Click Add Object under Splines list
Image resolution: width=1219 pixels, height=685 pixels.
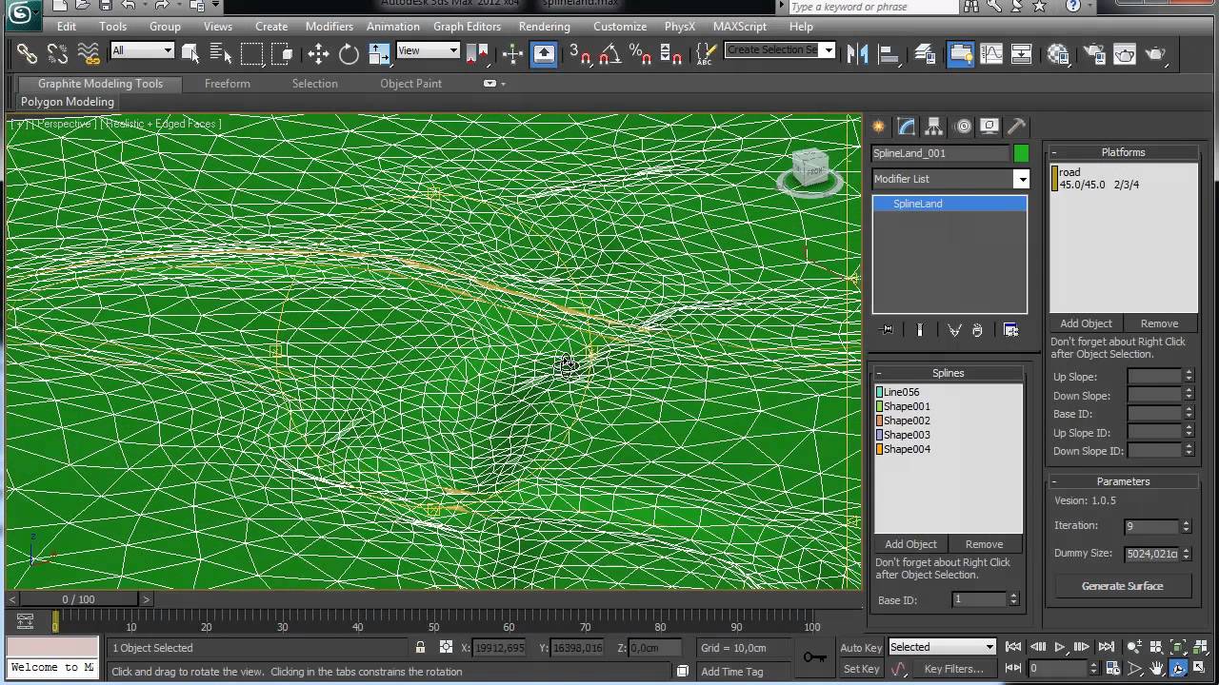coord(910,544)
